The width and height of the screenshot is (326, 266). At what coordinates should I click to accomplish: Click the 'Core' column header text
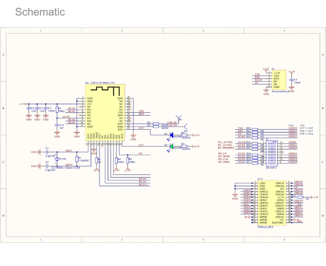(291, 125)
